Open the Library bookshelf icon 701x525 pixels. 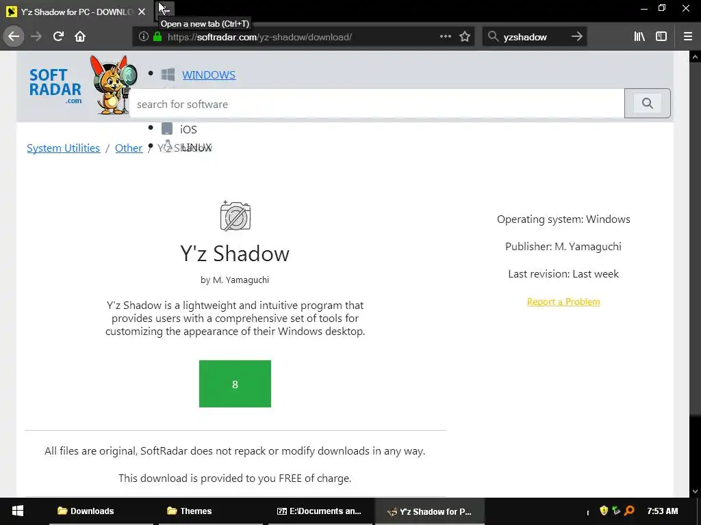pos(639,37)
